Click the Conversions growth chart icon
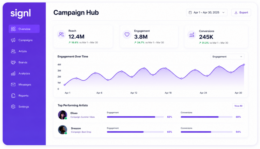Screen dimensions: 260x149 (x=192, y=35)
